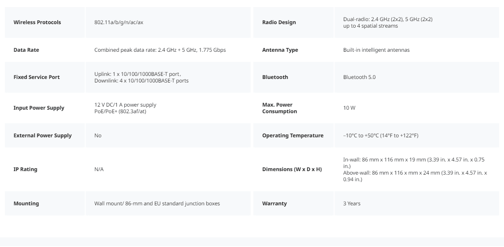
Task: Click the 10 W power value
Action: pos(349,108)
